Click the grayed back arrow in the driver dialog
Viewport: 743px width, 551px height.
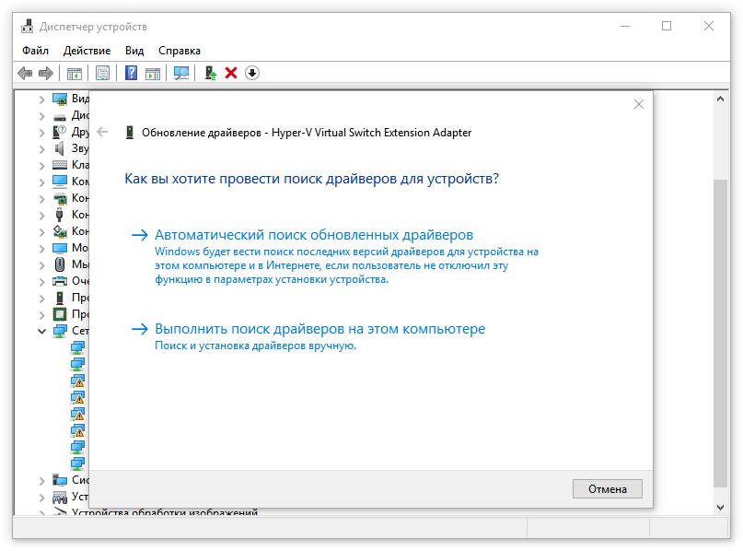(102, 133)
